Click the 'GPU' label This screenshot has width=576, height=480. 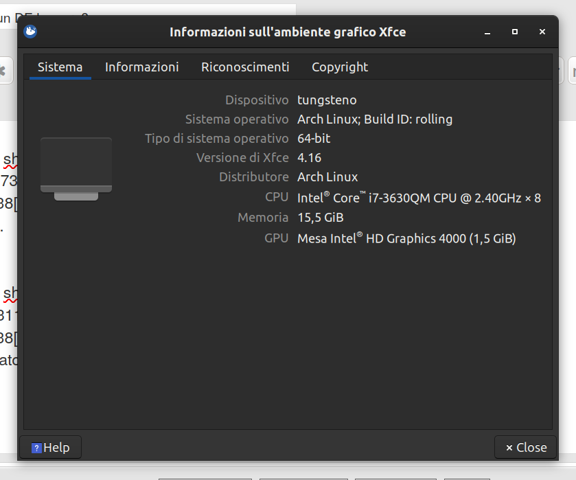(276, 238)
